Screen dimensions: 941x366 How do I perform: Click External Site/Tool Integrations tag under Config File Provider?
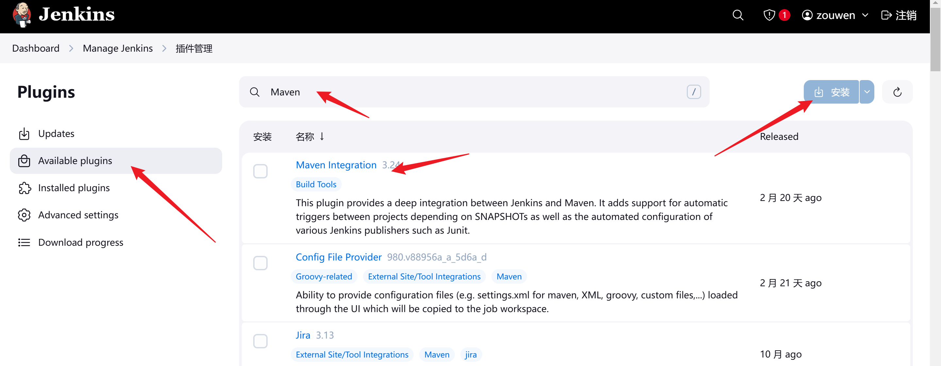pos(424,276)
